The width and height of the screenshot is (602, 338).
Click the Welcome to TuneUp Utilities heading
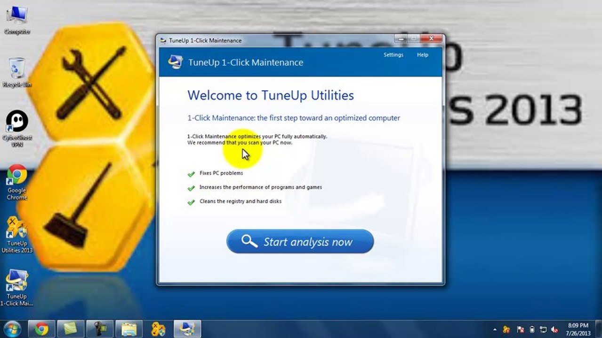pyautogui.click(x=271, y=95)
